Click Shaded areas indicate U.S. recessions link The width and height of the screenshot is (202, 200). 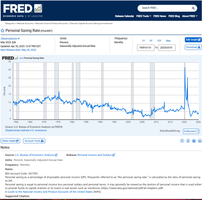pos(26,131)
